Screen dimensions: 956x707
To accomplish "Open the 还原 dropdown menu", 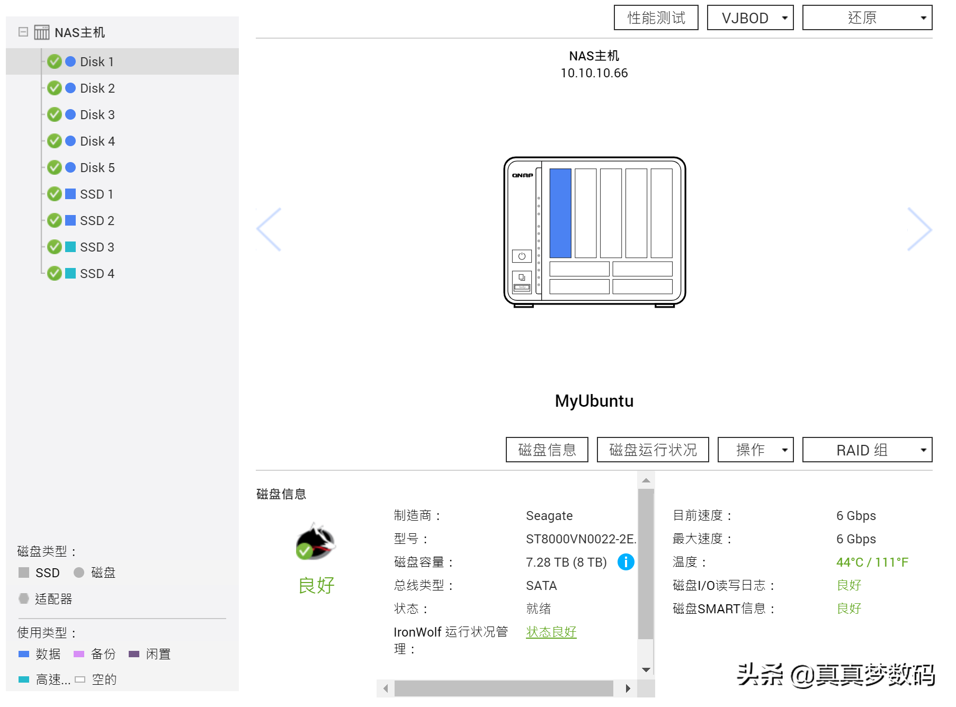I will [x=867, y=18].
